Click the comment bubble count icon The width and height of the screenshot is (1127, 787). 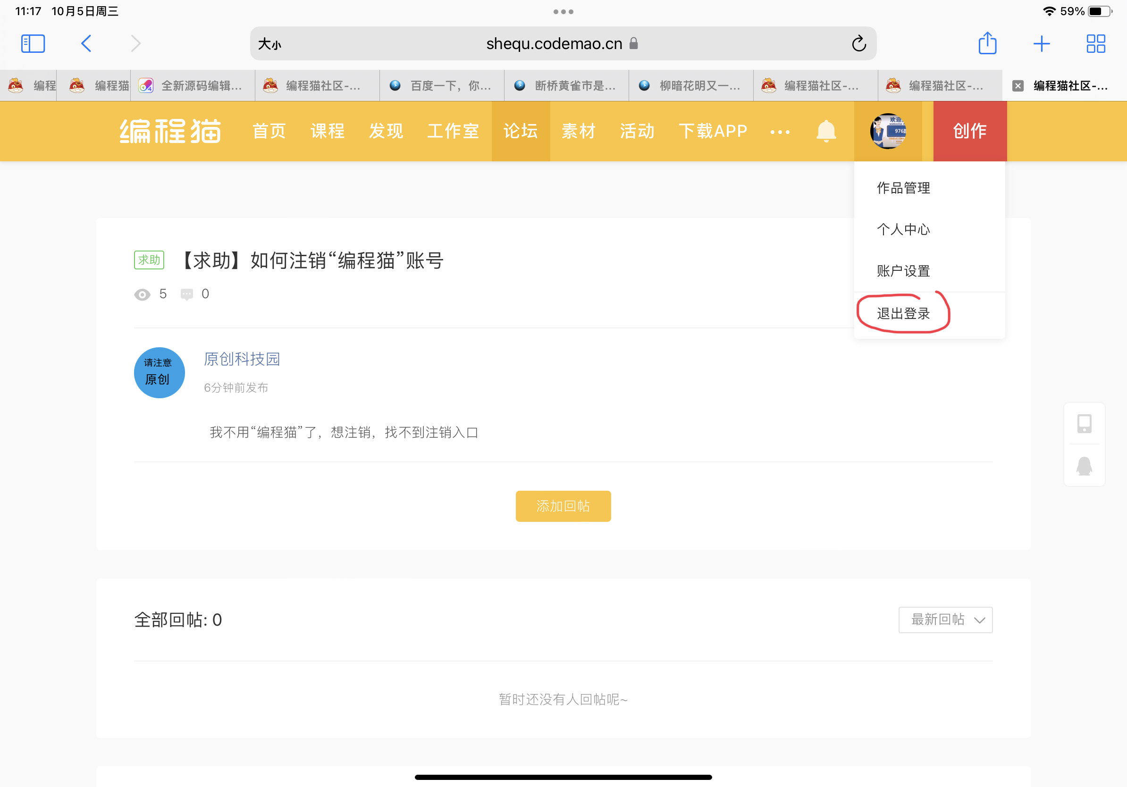pos(186,294)
